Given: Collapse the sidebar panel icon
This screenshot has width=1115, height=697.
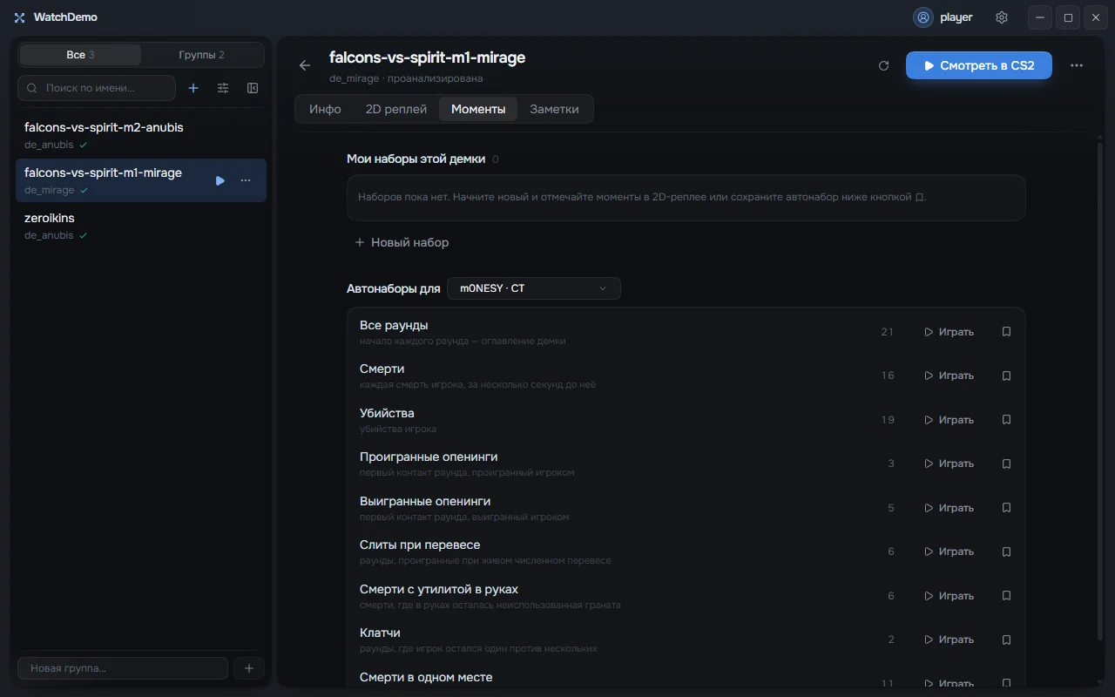Looking at the screenshot, I should (253, 88).
